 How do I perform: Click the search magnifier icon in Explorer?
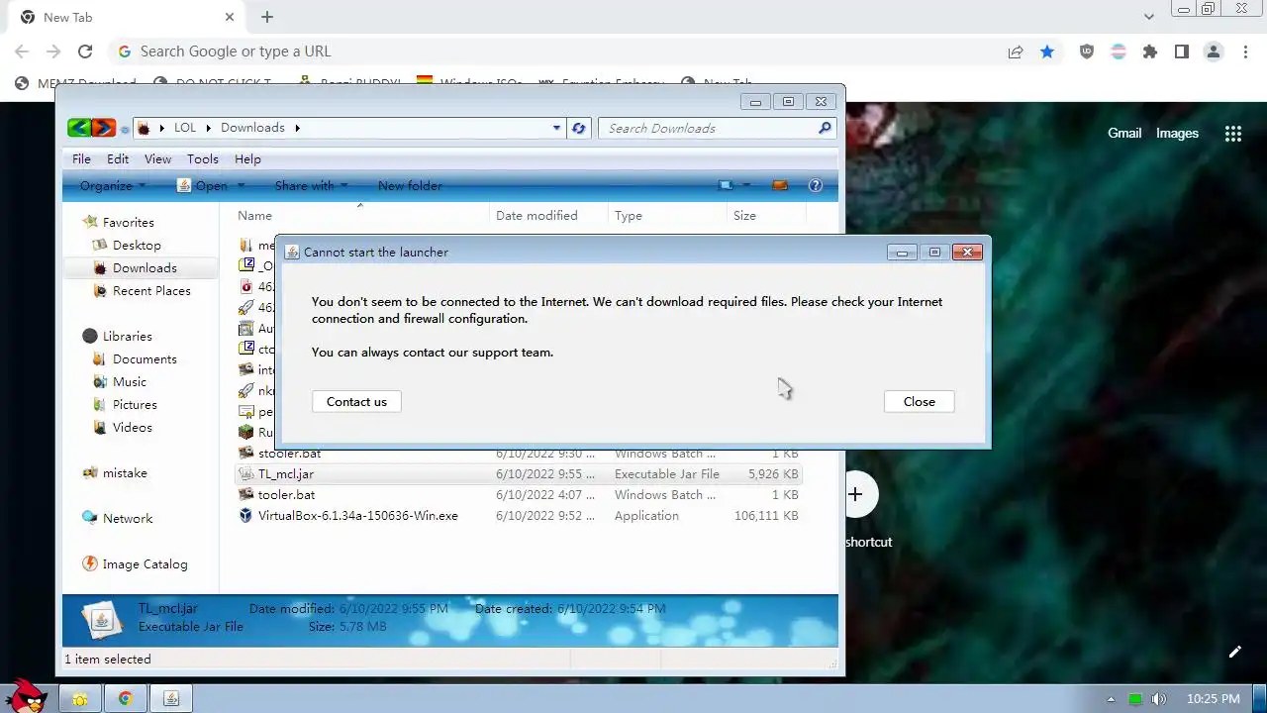tap(825, 128)
